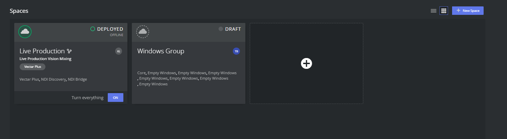
Task: Select the Vectar Plus tag
Action: [x=33, y=67]
